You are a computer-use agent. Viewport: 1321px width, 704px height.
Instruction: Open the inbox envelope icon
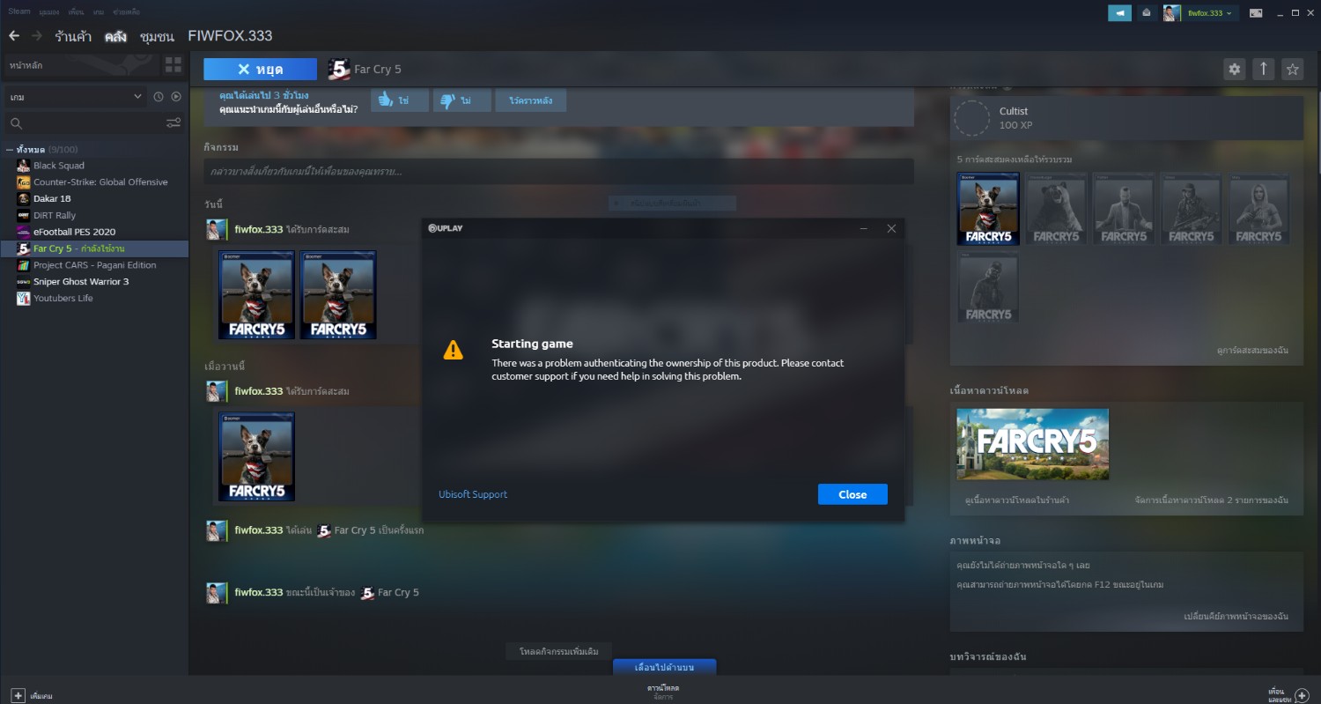click(1146, 13)
